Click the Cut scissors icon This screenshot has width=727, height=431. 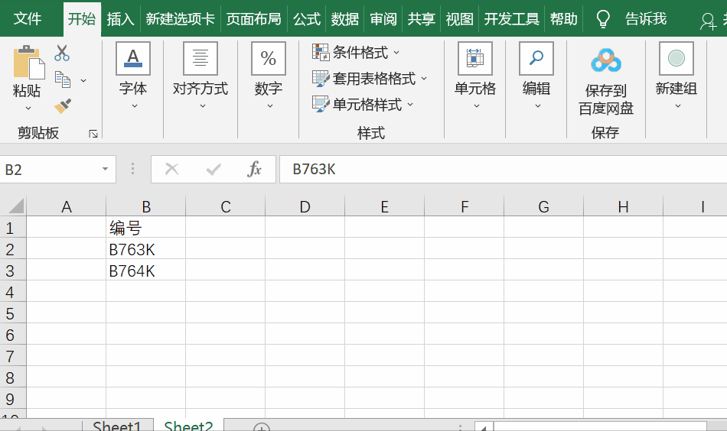pyautogui.click(x=62, y=53)
